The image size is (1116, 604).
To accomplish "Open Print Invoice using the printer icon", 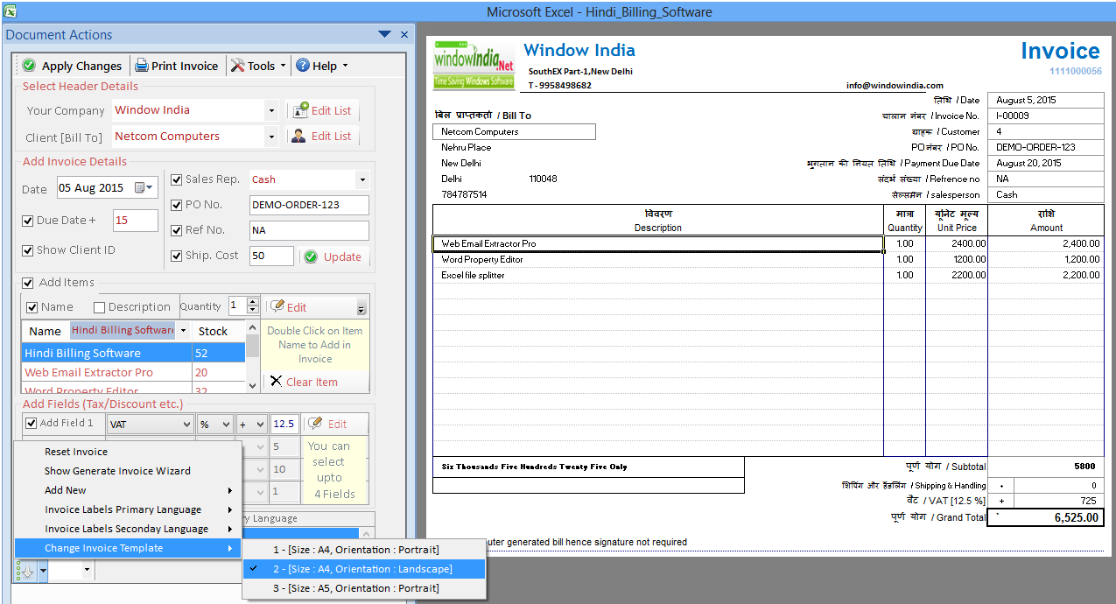I will [140, 65].
